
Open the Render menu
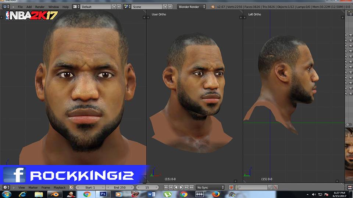click(40, 7)
